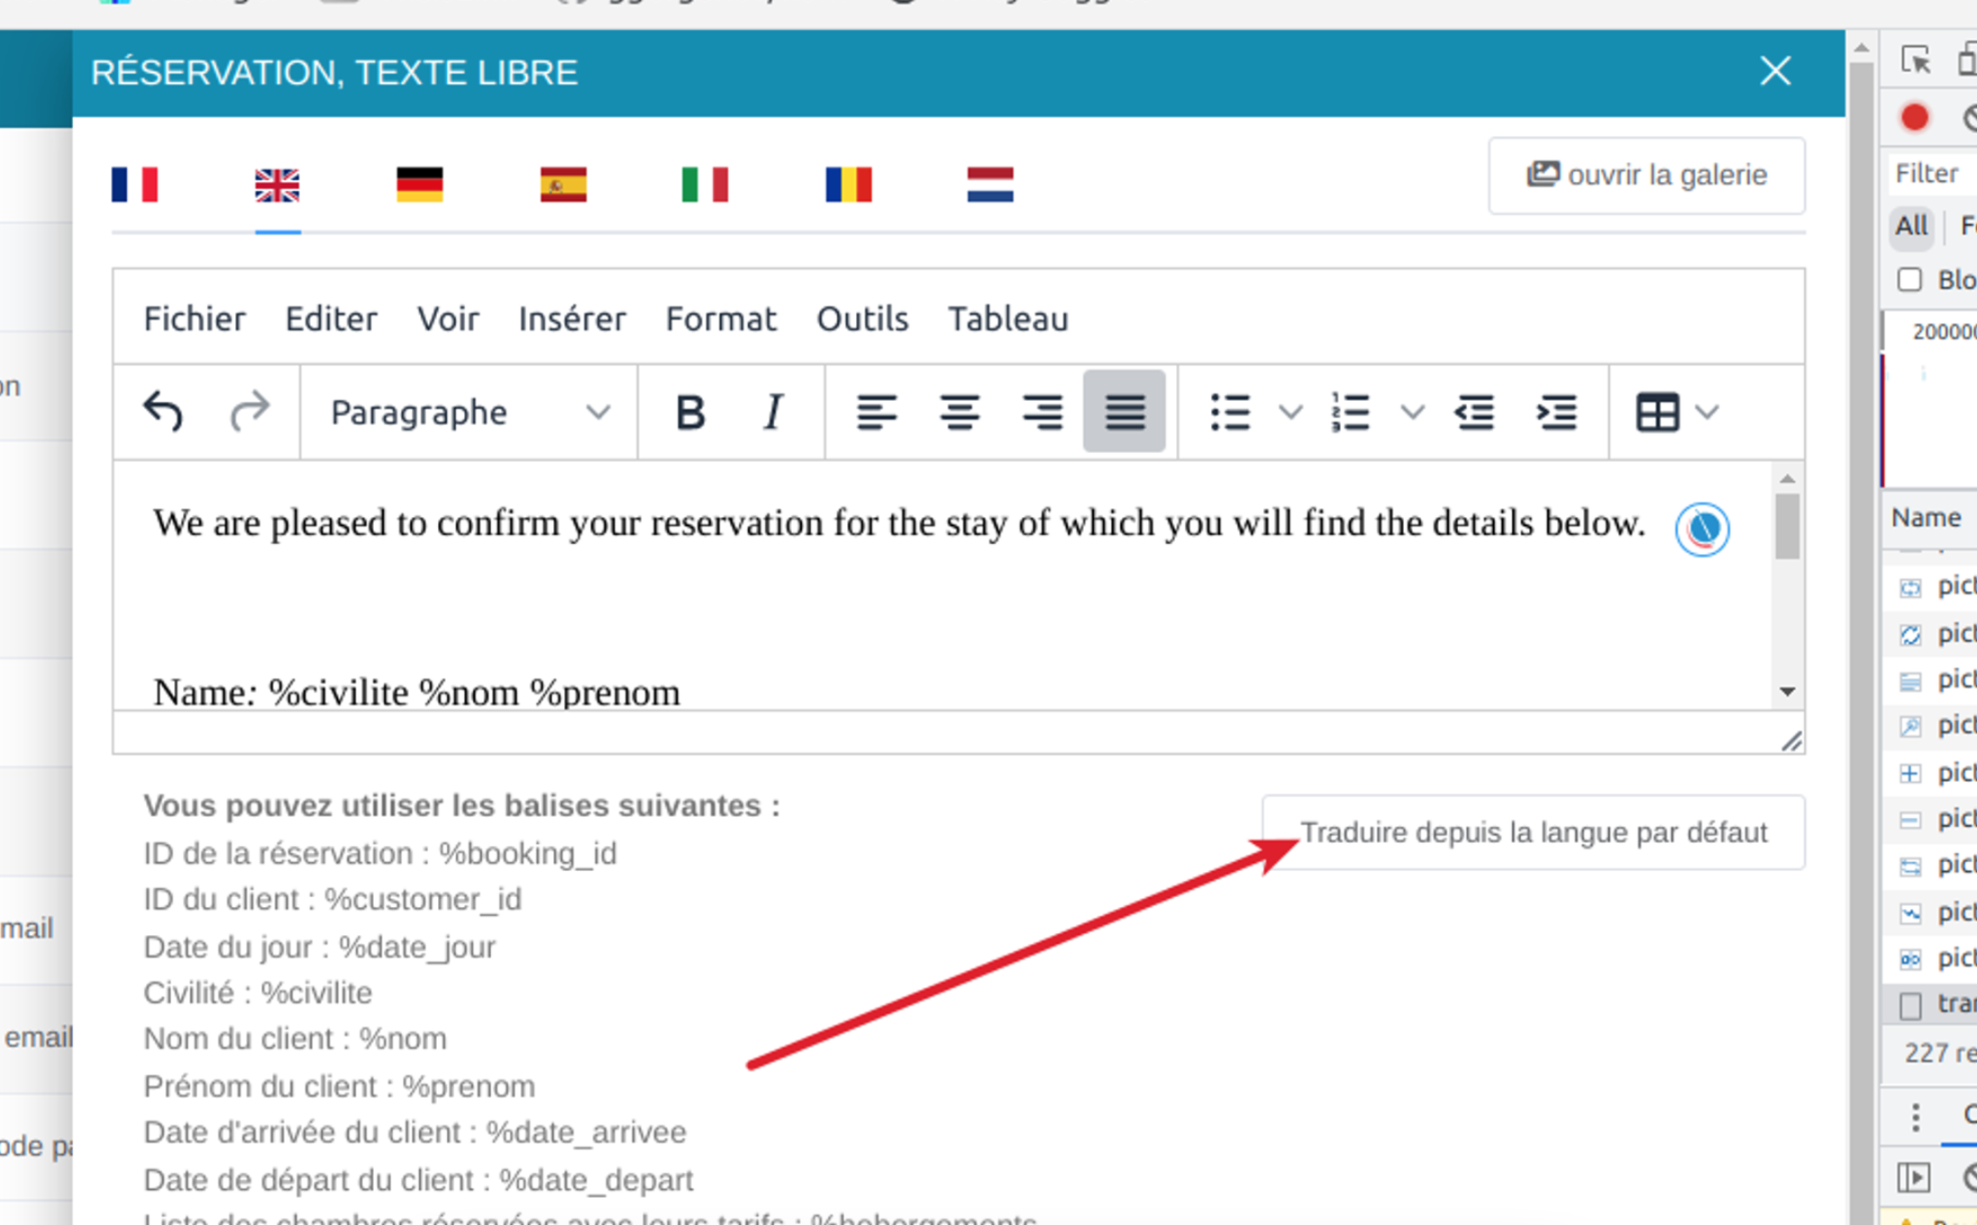Click in the reservation confirmation sentence
The image size is (1977, 1225).
coord(899,523)
